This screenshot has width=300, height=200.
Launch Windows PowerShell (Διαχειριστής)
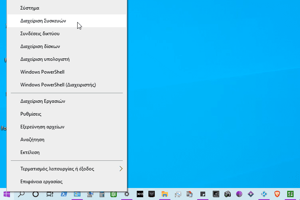[67, 85]
